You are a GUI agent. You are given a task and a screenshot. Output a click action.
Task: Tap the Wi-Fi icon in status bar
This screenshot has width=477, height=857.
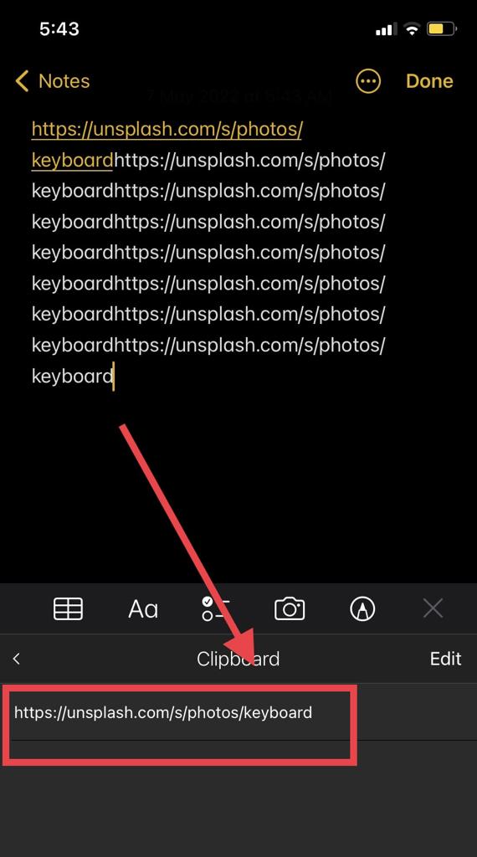tap(412, 29)
